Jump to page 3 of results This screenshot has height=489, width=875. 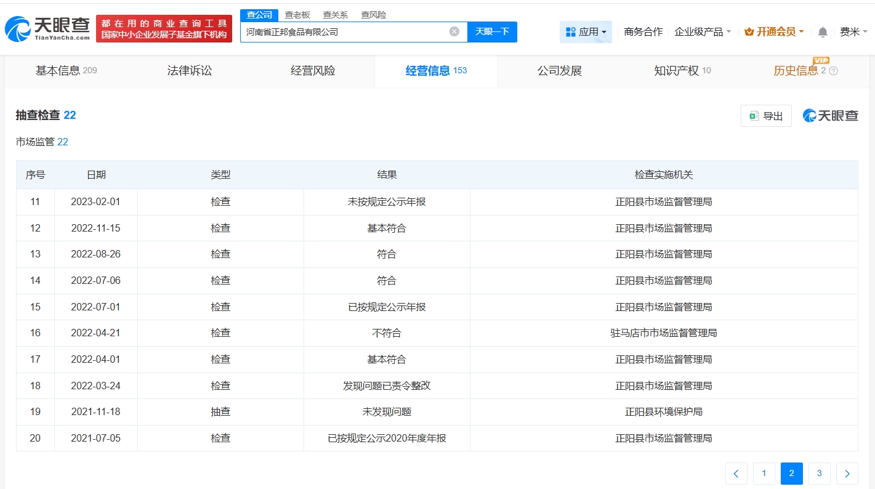pos(820,474)
